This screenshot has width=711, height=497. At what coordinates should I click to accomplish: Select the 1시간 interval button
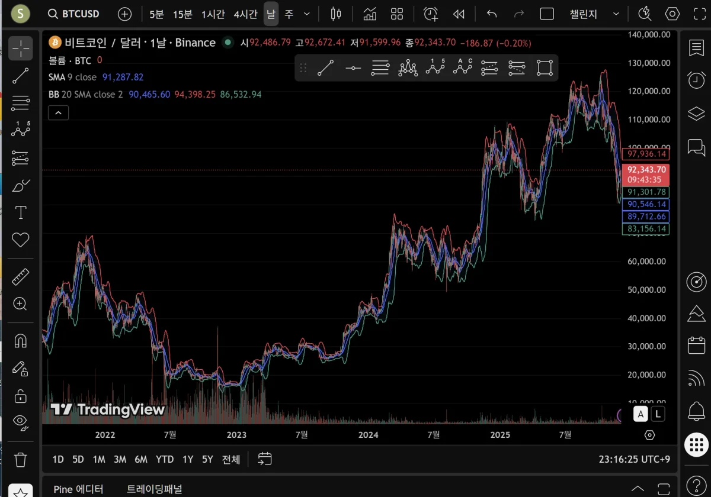tap(213, 14)
